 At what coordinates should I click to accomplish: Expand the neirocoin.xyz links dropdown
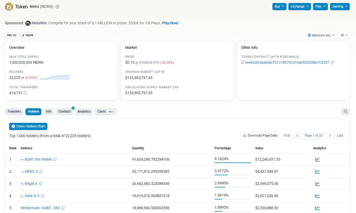(x=321, y=35)
